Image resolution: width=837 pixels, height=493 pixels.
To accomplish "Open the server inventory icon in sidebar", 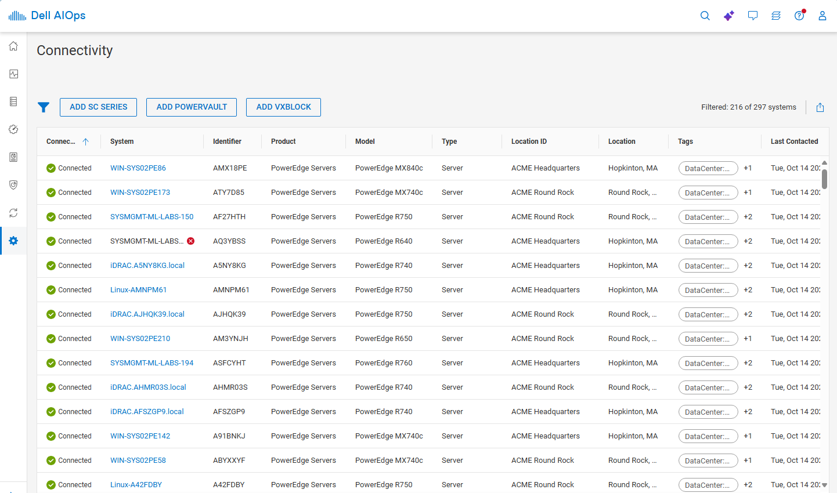I will coord(13,101).
